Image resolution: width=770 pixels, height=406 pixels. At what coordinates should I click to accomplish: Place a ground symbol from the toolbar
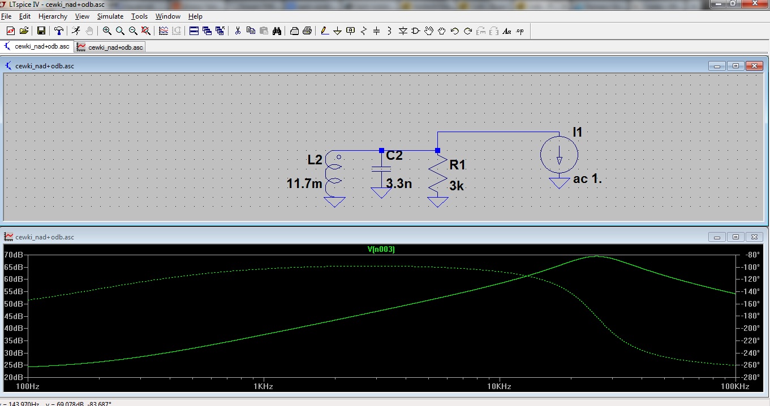pyautogui.click(x=338, y=30)
